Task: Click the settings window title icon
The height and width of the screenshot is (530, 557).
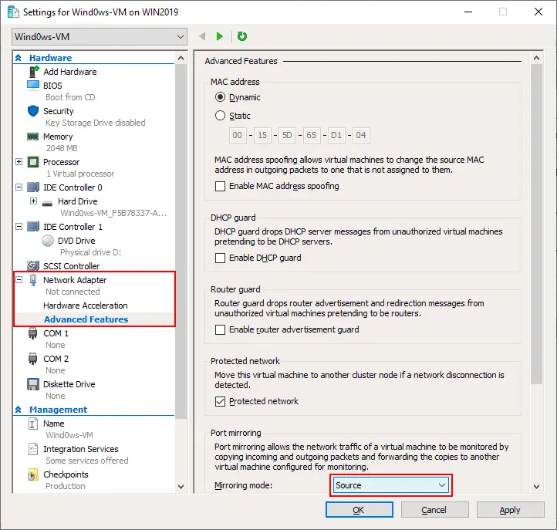Action: click(x=13, y=12)
